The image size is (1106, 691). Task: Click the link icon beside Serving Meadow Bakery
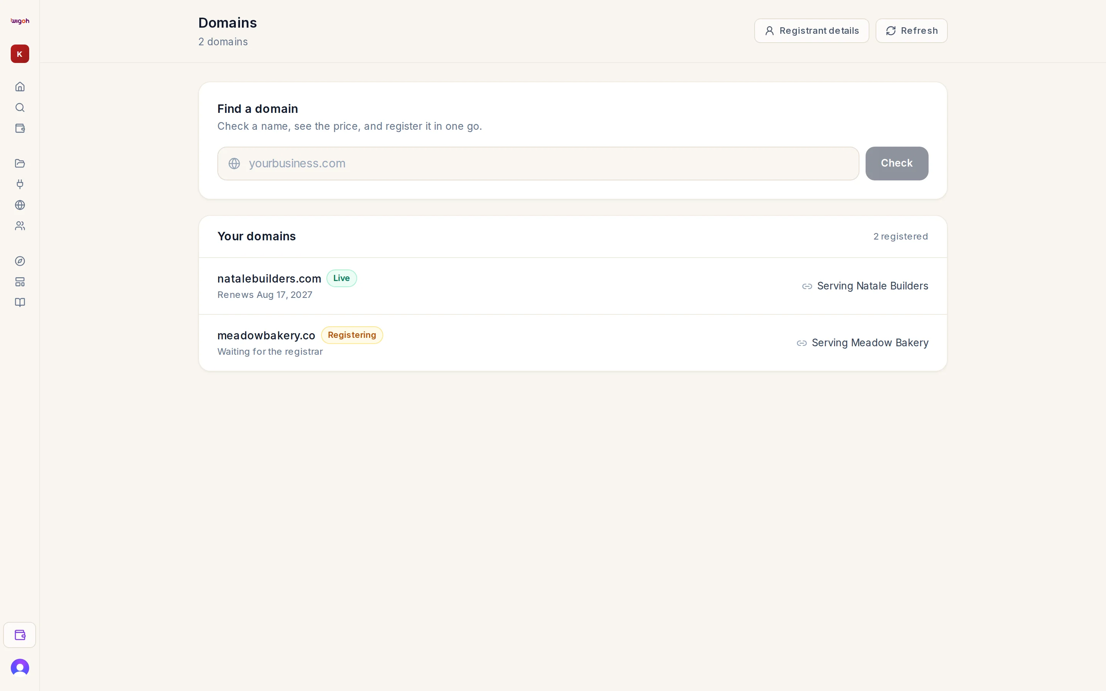[x=801, y=343]
